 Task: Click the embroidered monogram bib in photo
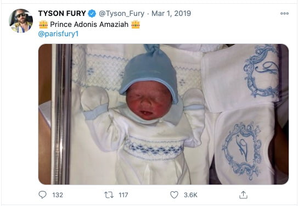coord(244,146)
